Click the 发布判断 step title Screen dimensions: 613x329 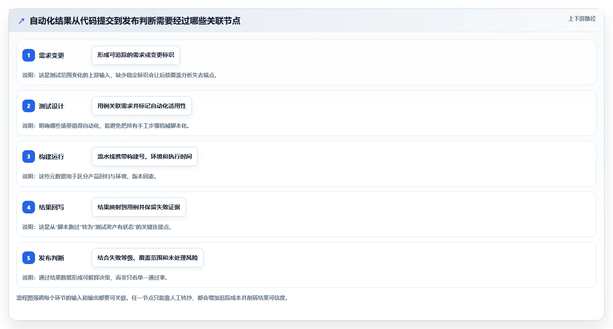[x=51, y=258]
